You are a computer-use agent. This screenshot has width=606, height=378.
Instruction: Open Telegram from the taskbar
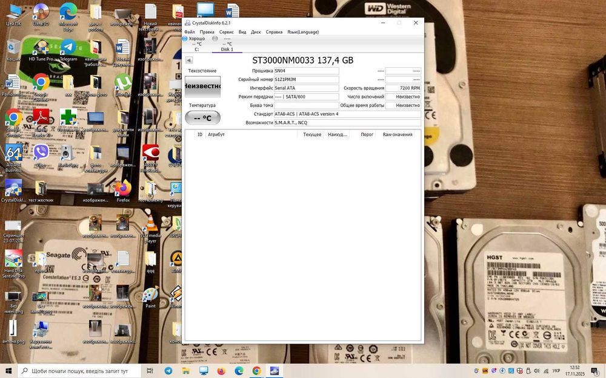pos(168,371)
